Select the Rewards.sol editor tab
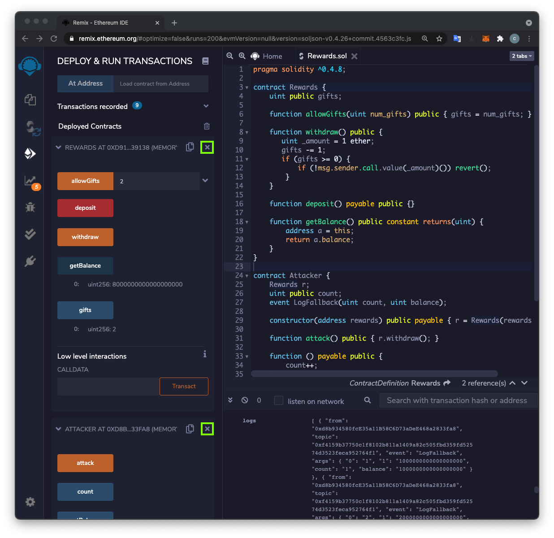Image resolution: width=554 pixels, height=538 pixels. point(327,56)
